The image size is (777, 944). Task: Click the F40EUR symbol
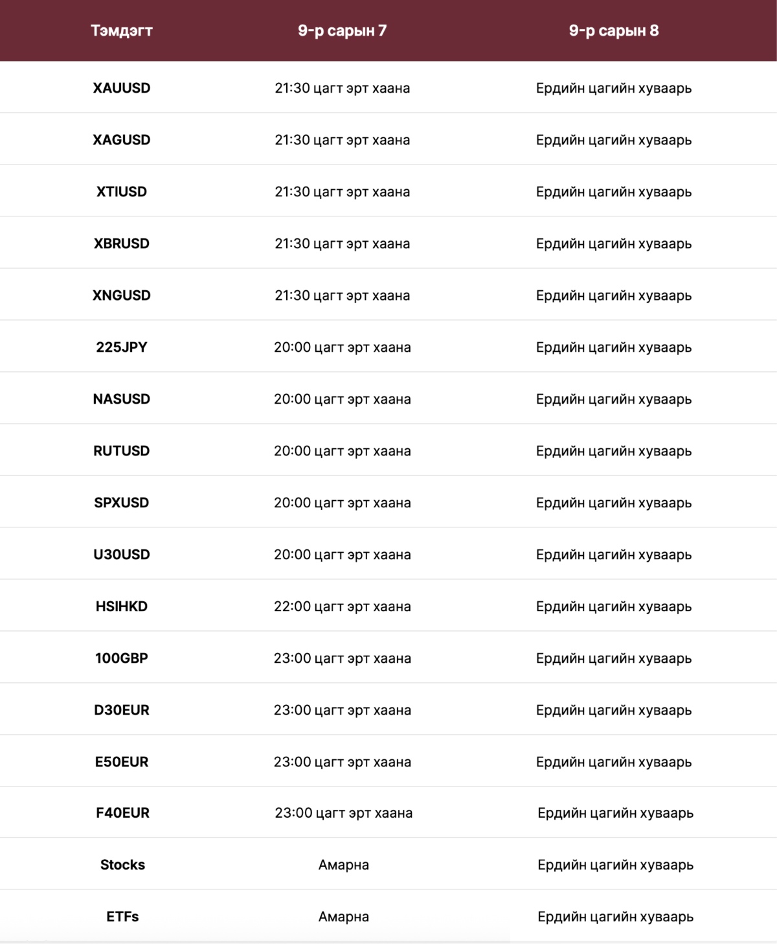[x=122, y=812]
